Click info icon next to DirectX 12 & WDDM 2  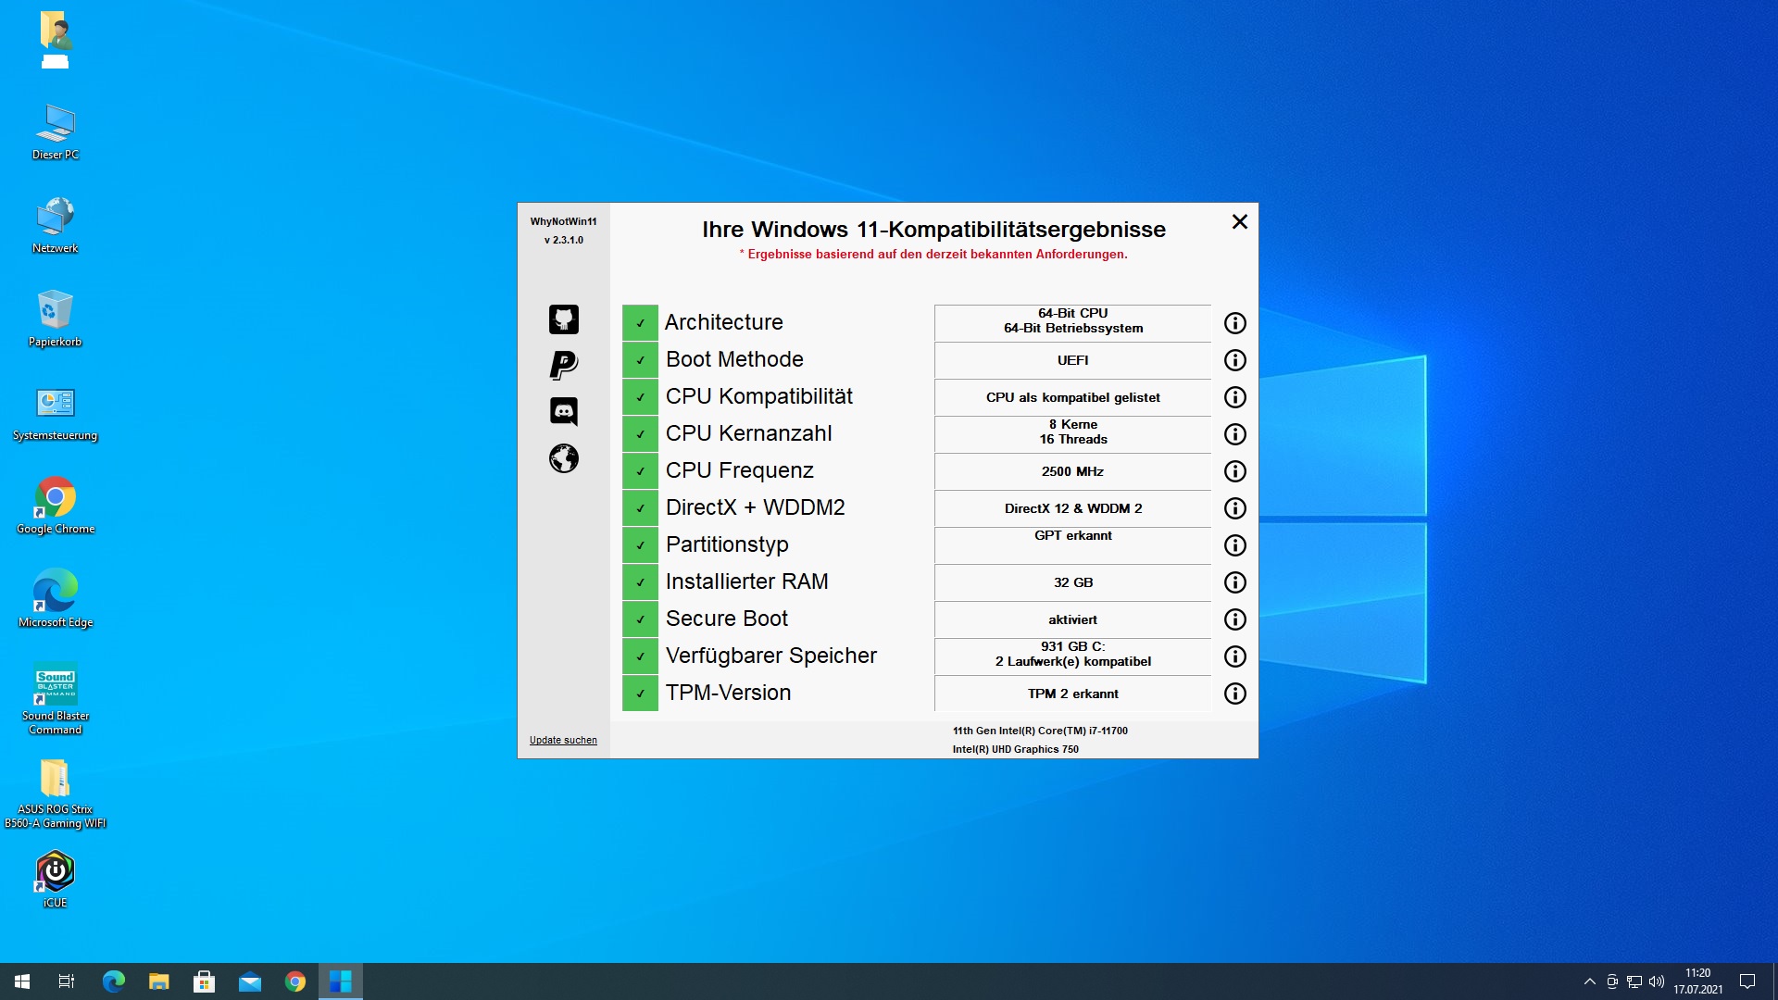1234,508
